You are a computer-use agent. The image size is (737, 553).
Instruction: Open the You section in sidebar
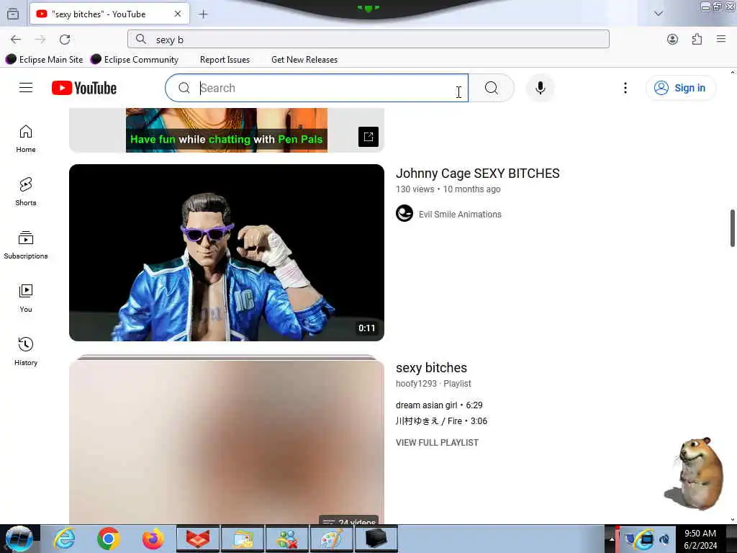click(26, 298)
